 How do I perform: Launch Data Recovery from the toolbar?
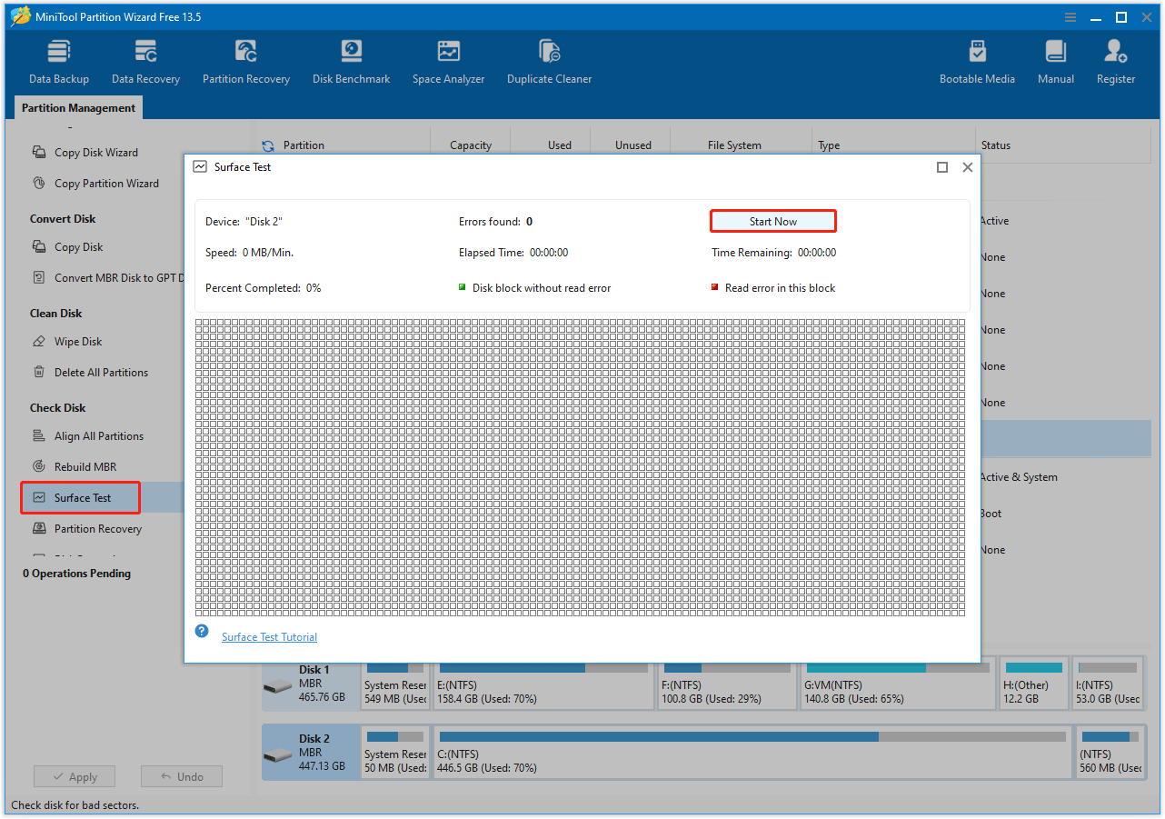(145, 60)
